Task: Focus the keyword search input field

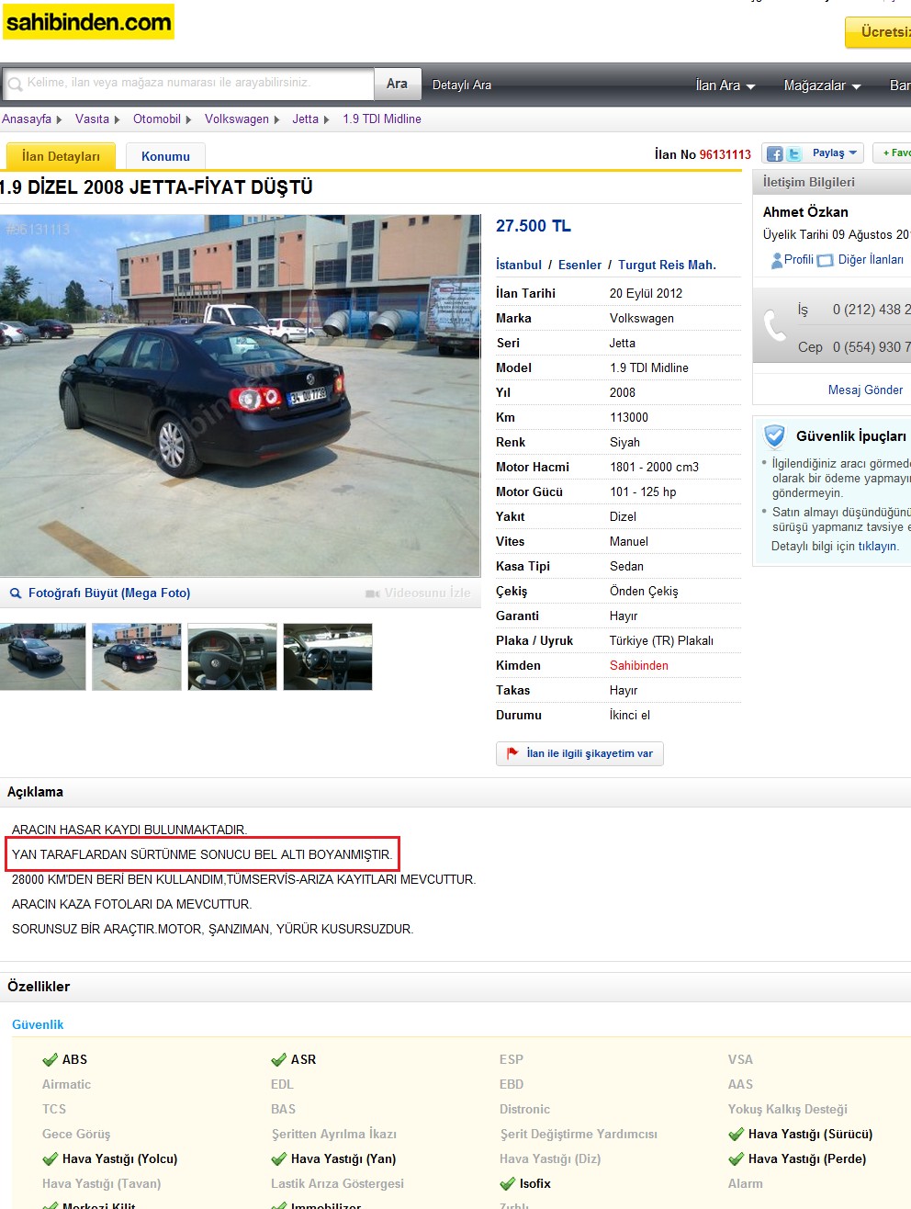Action: [x=188, y=83]
